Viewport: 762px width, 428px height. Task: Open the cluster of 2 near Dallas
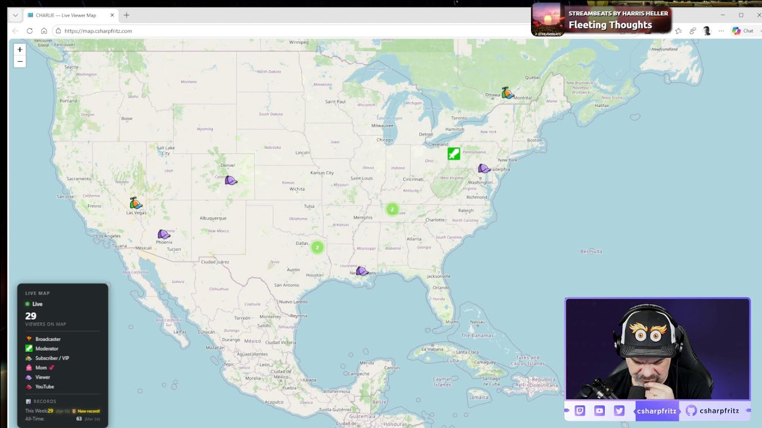tap(317, 247)
